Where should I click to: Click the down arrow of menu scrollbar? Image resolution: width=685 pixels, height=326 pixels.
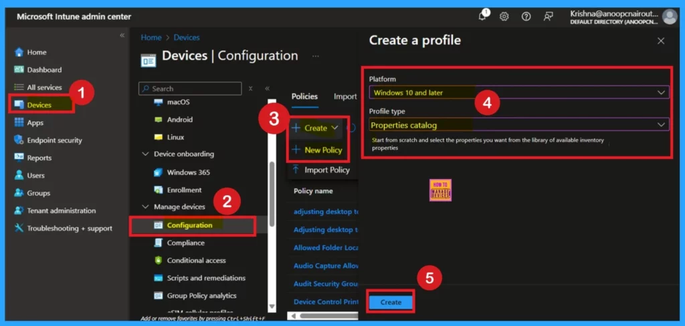coord(272,307)
